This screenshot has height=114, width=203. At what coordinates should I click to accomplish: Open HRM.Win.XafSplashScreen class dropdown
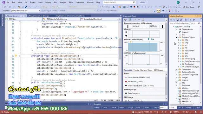62,19
